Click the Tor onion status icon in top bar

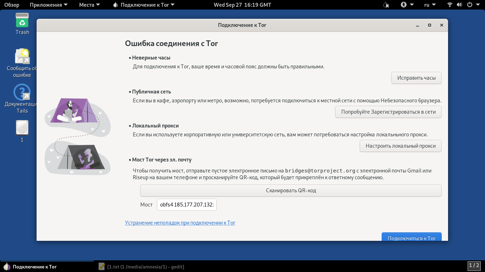386,5
